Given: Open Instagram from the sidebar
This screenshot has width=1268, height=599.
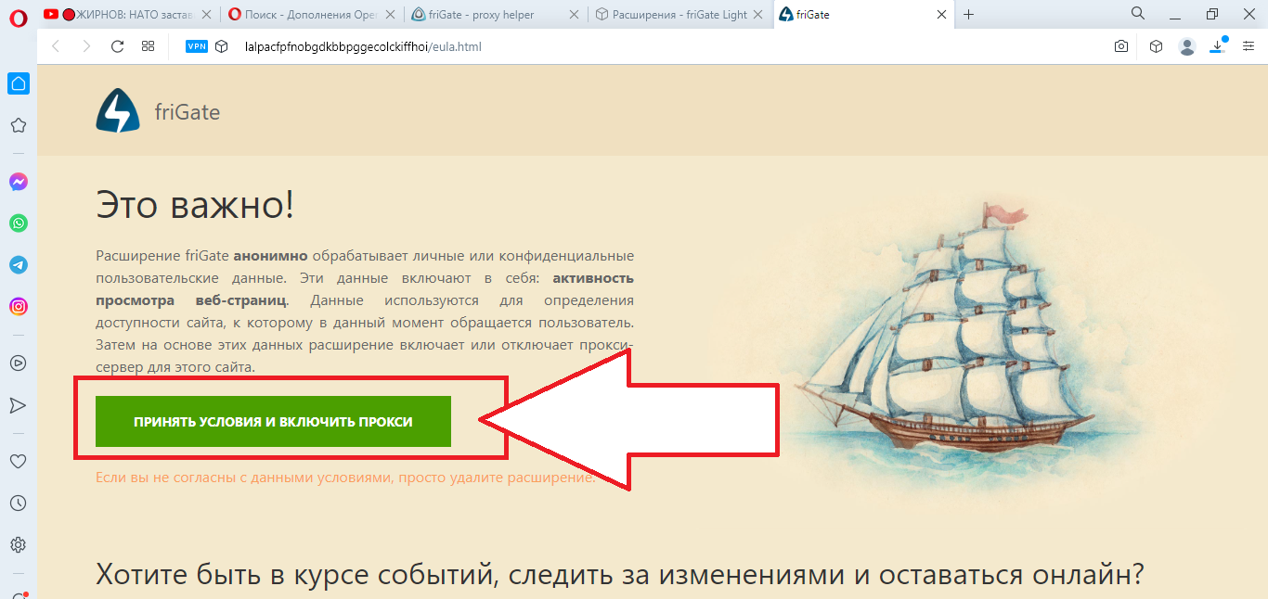Looking at the screenshot, I should pyautogui.click(x=18, y=306).
